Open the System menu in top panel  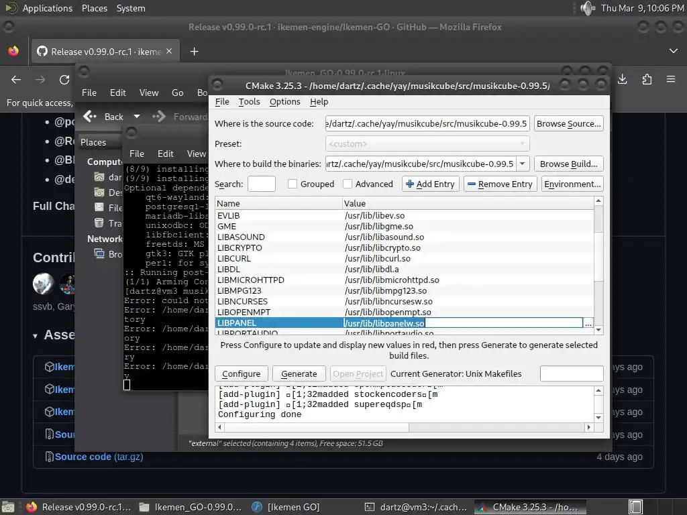(x=131, y=8)
